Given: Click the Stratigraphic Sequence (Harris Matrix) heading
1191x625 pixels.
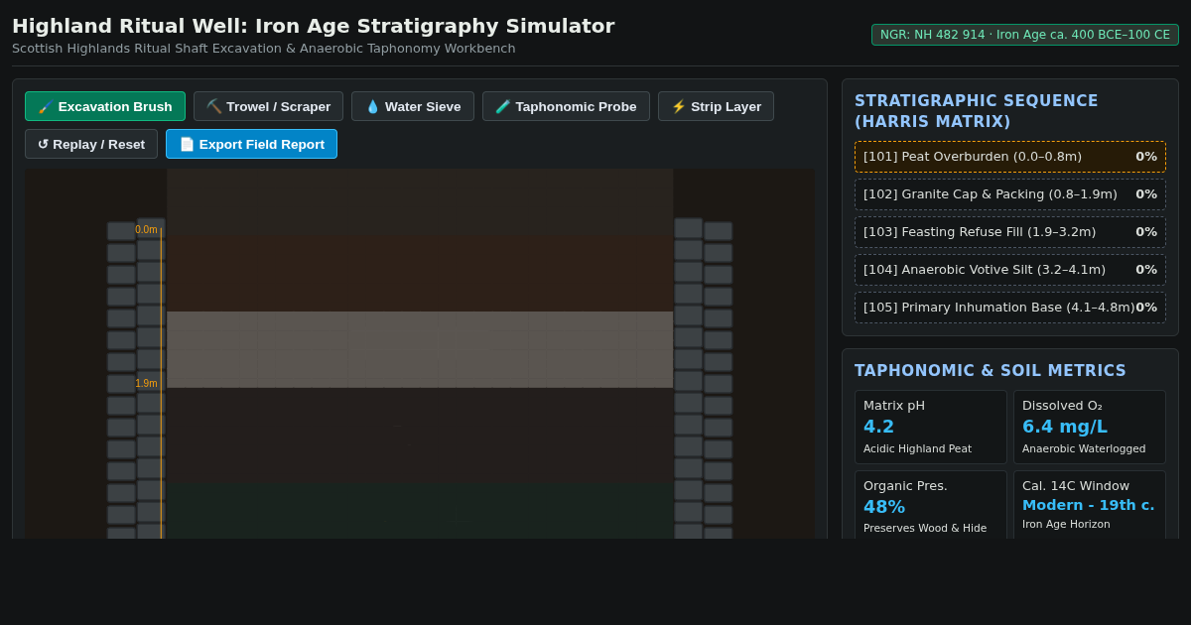Looking at the screenshot, I should coord(977,111).
